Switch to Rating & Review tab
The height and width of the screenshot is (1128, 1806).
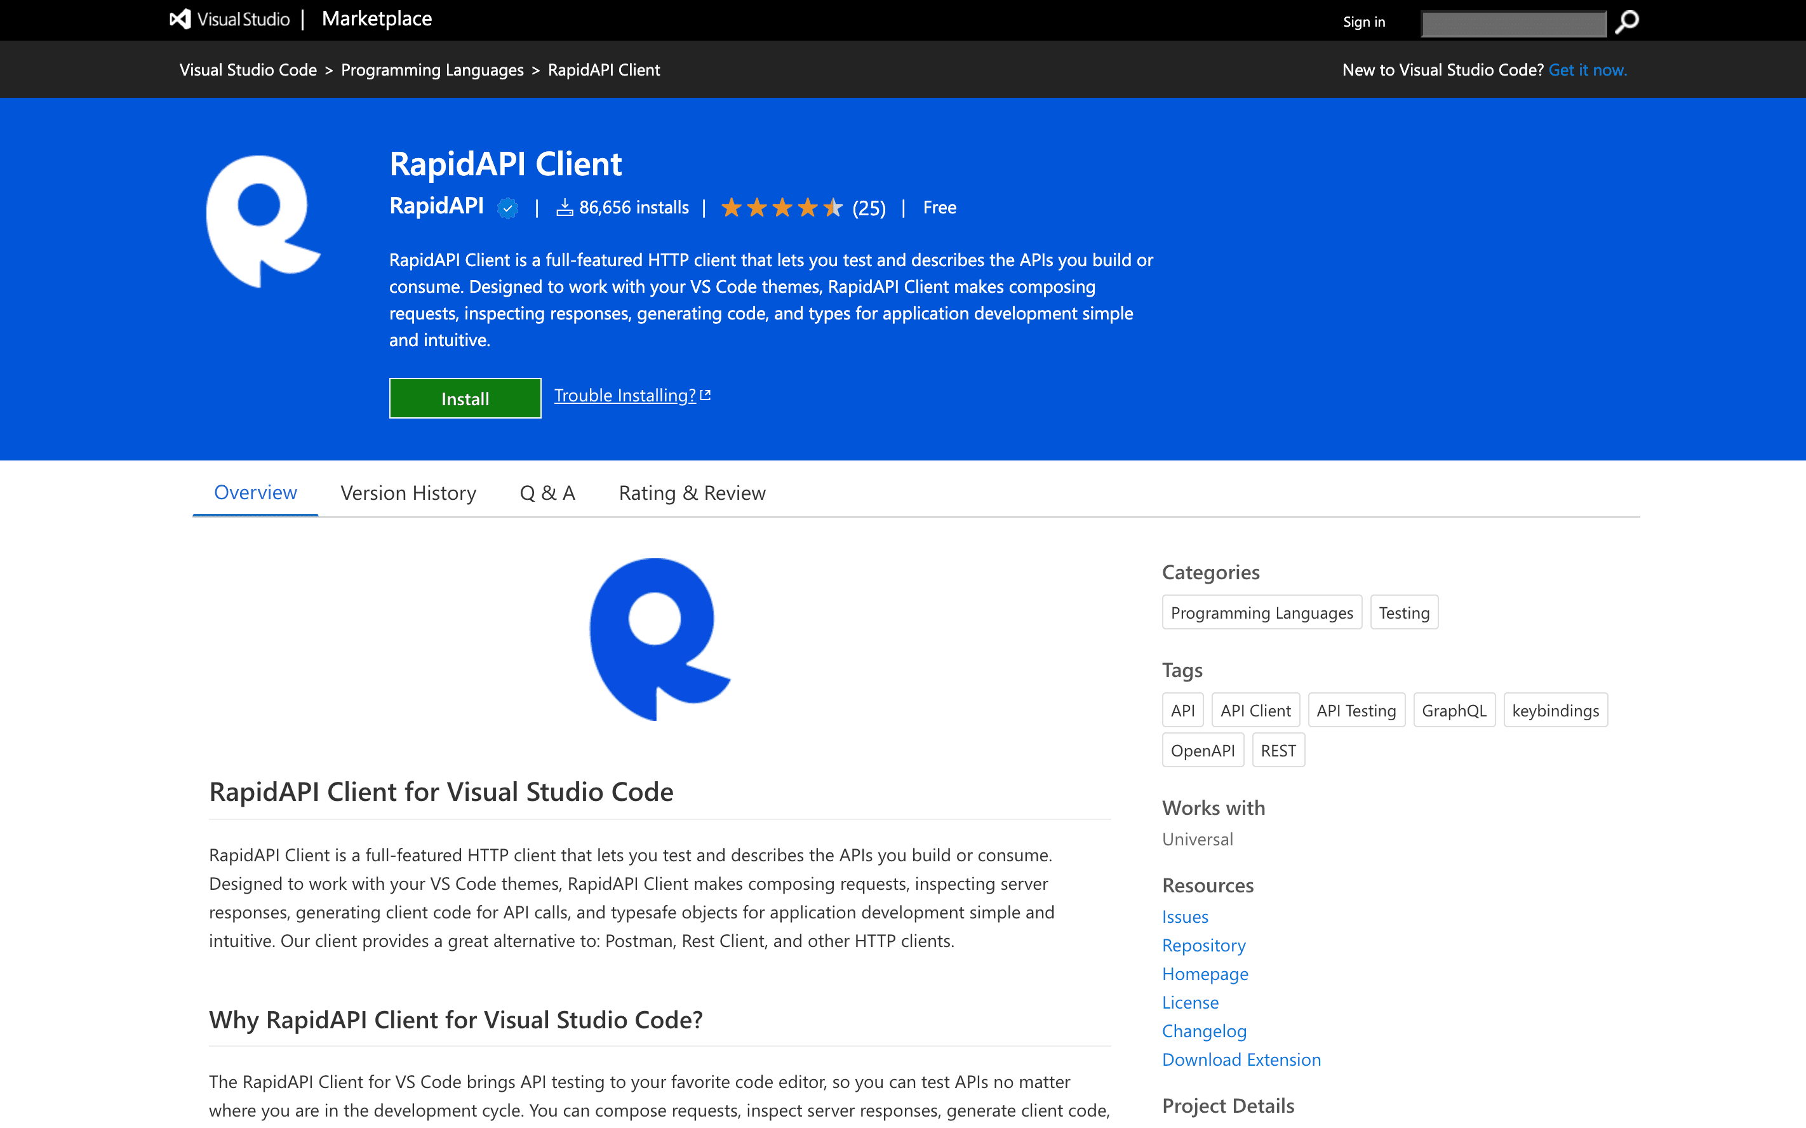click(692, 493)
